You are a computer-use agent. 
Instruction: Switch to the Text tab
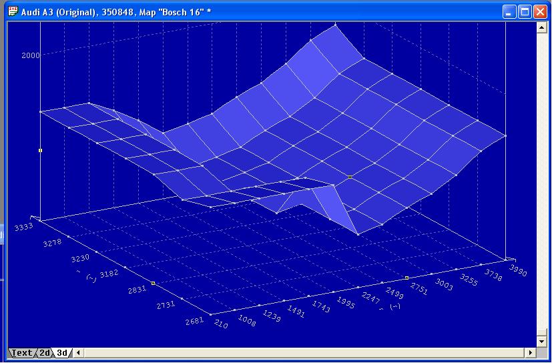point(21,352)
